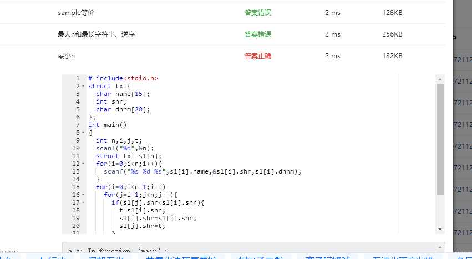Fold the if block at line 17
This screenshot has height=259, width=472.
coord(83,202)
